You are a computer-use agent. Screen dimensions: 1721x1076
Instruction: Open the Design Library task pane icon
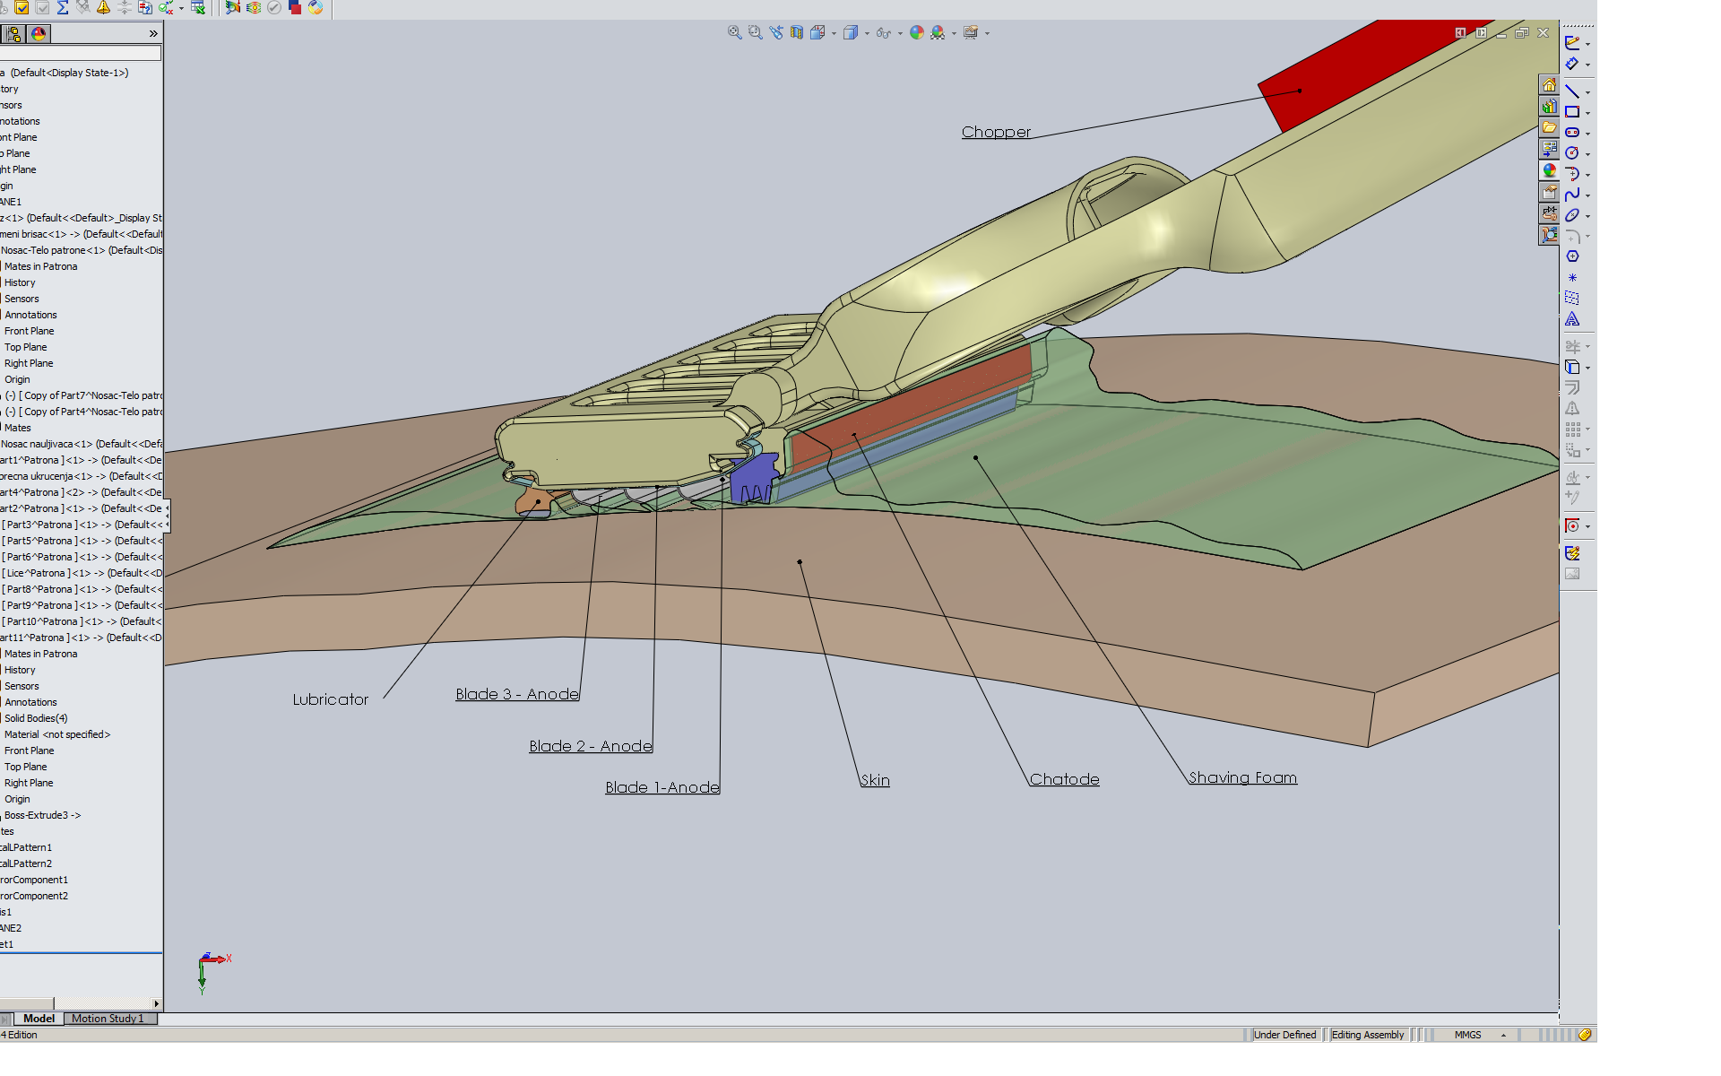click(x=1549, y=107)
